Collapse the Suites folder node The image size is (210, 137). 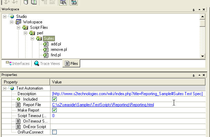pos(32,38)
